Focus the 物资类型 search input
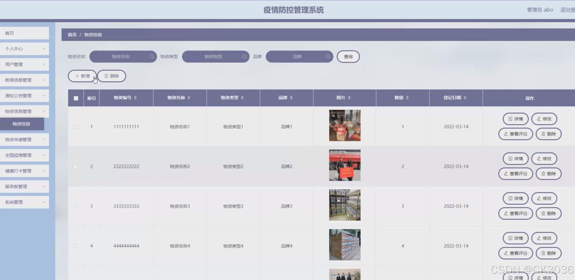This screenshot has width=575, height=280. tap(215, 56)
